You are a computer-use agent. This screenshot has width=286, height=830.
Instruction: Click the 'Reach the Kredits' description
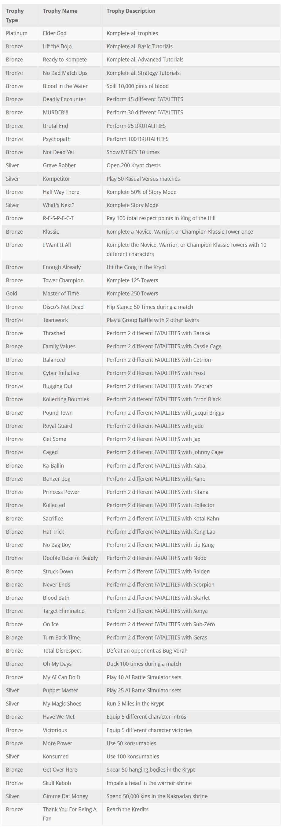127,810
